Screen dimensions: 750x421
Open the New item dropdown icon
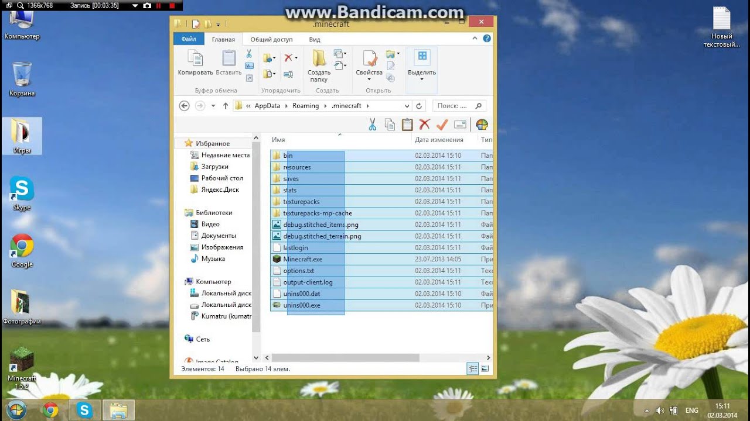tap(340, 54)
